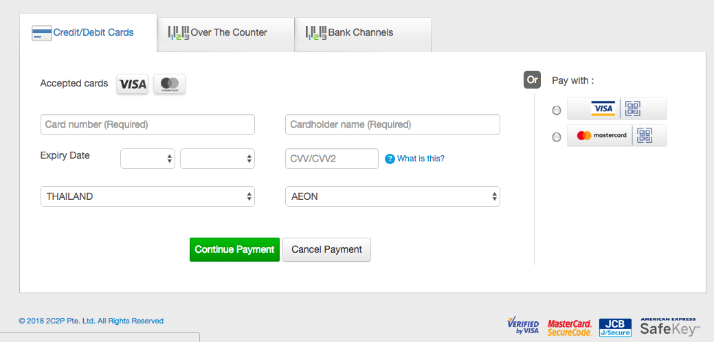
Task: Click the Visa QR payment logo
Action: (x=616, y=109)
